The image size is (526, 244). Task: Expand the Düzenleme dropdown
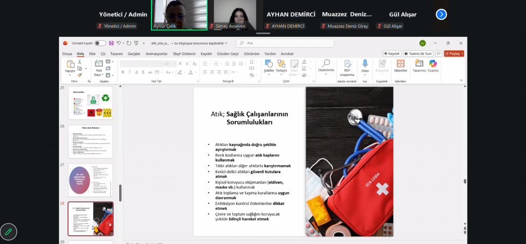click(x=326, y=70)
